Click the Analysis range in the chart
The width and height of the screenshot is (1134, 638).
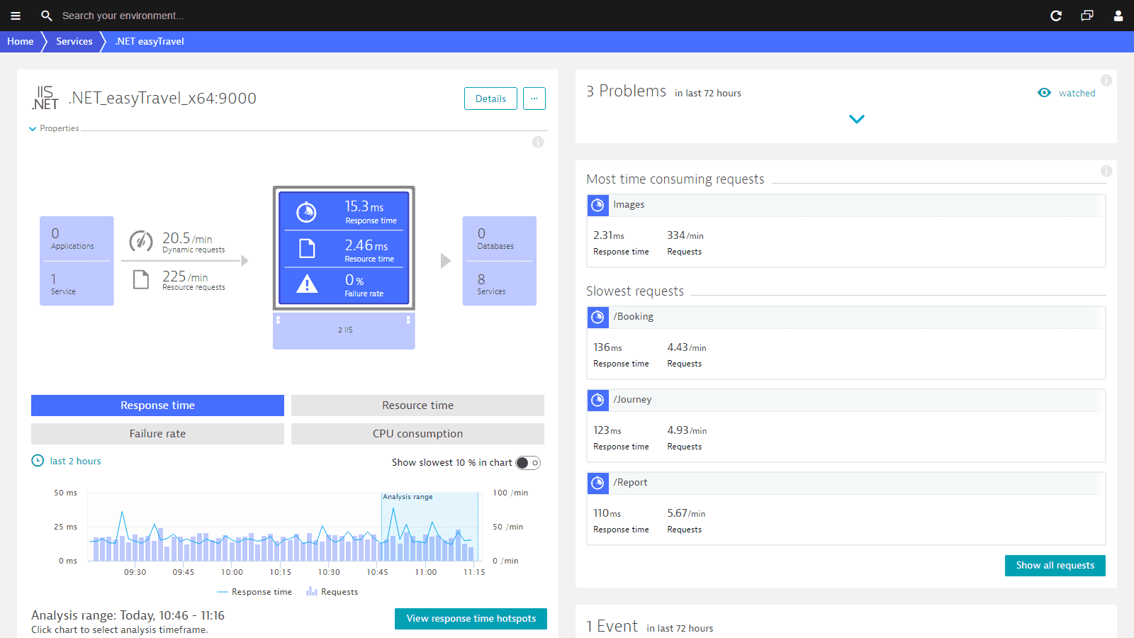point(430,527)
